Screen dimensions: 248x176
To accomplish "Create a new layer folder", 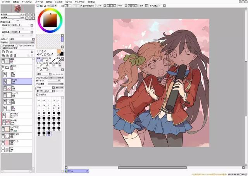I will tap(11, 52).
